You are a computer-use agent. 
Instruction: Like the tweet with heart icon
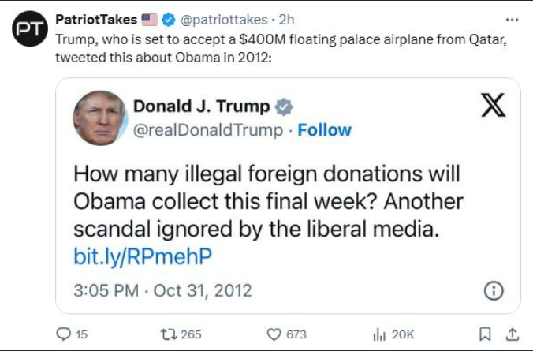click(x=274, y=334)
